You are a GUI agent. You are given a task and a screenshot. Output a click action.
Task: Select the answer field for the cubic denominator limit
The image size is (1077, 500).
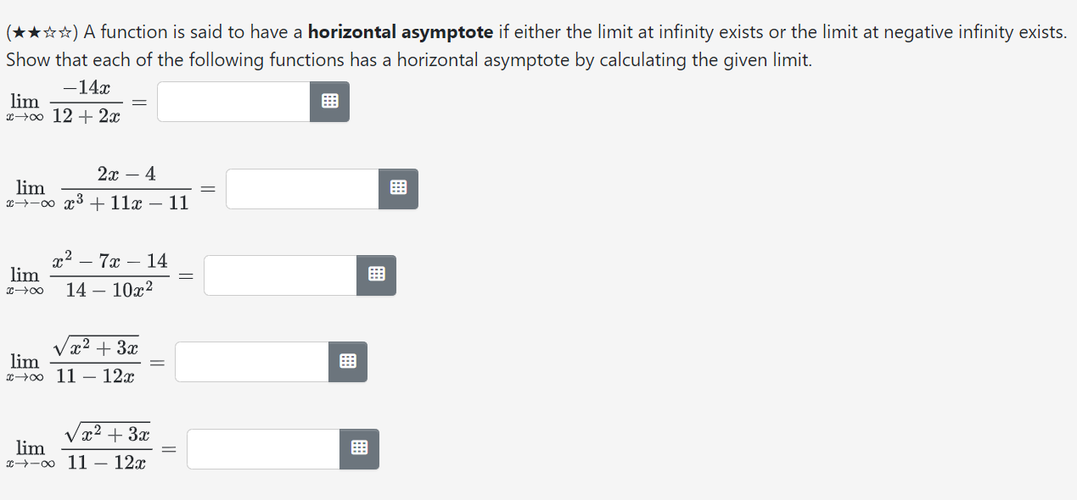coord(301,188)
